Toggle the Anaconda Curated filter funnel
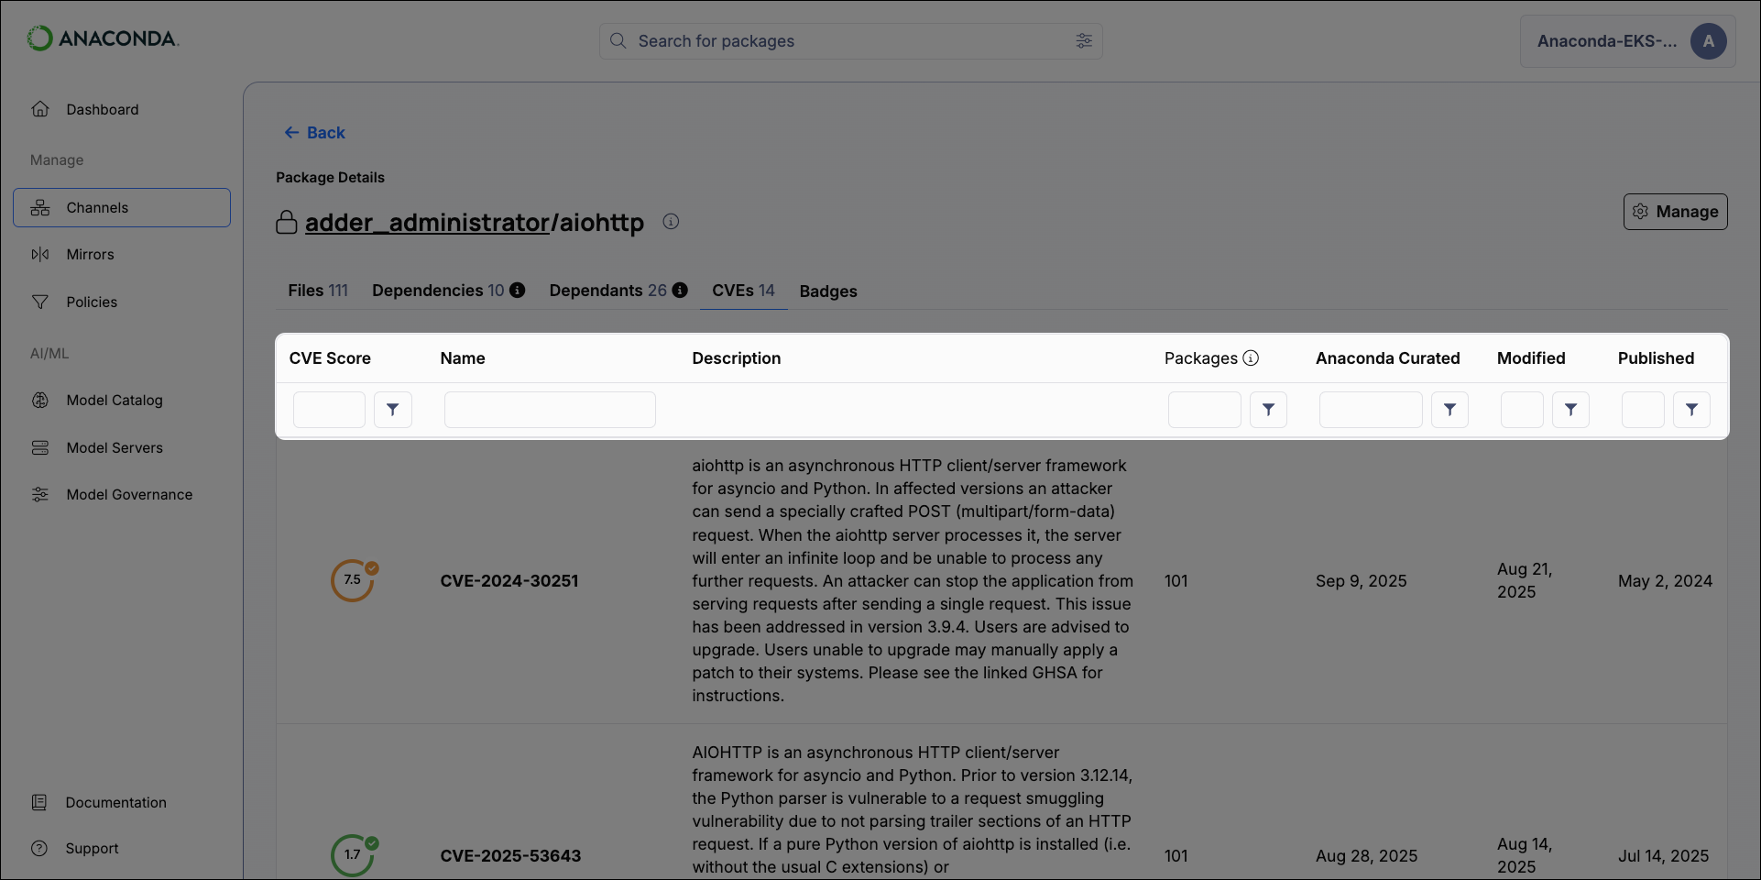This screenshot has height=880, width=1761. click(x=1449, y=409)
